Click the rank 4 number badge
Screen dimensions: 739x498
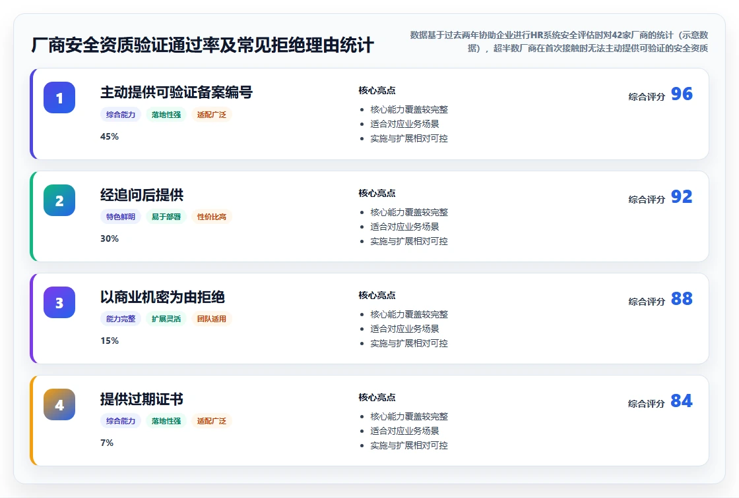point(59,404)
